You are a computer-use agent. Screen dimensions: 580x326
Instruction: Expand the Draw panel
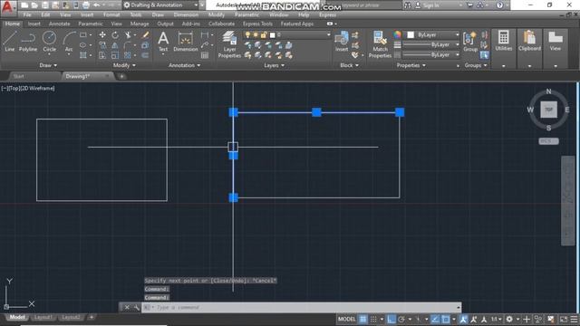[48, 65]
